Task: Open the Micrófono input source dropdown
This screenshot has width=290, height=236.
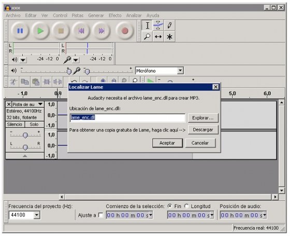Action: point(180,70)
